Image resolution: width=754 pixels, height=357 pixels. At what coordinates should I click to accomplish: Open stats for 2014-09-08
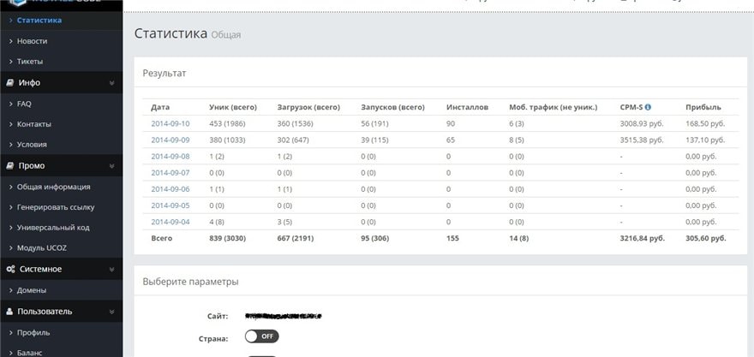point(171,156)
